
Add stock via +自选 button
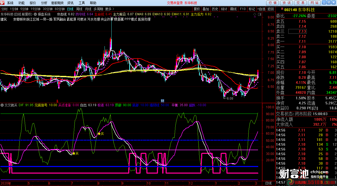(261, 9)
